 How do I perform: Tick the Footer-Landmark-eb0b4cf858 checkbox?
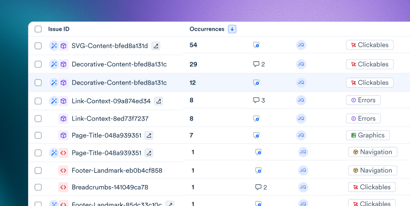click(x=38, y=171)
